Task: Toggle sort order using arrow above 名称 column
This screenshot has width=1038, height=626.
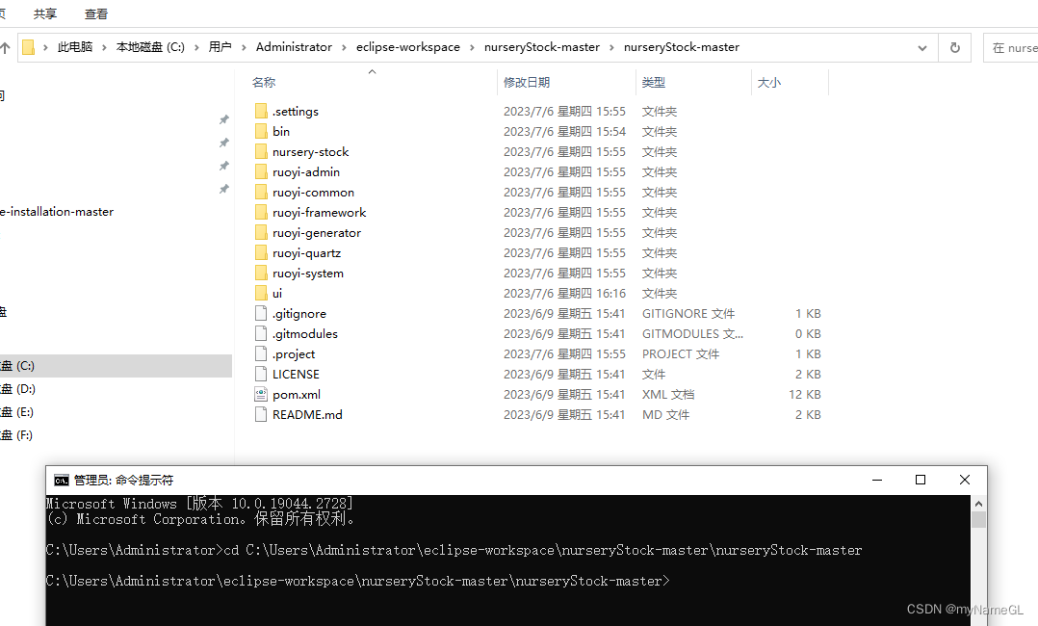Action: point(372,70)
